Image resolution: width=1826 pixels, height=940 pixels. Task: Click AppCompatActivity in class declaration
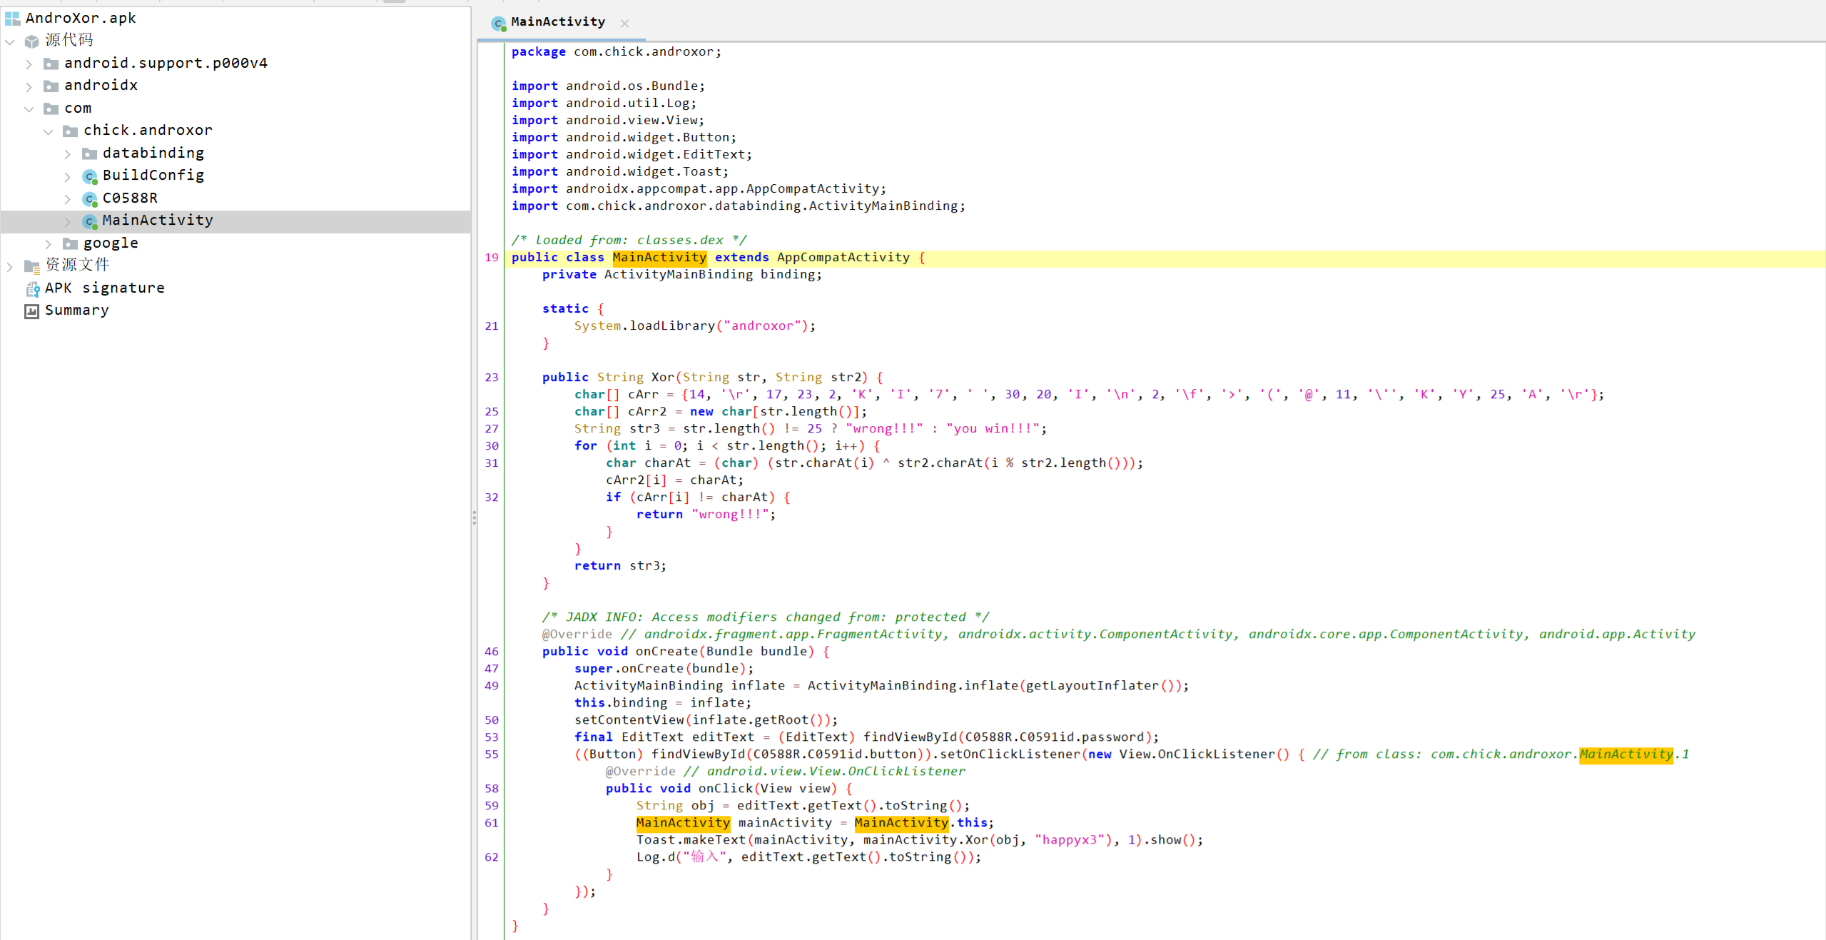click(843, 257)
